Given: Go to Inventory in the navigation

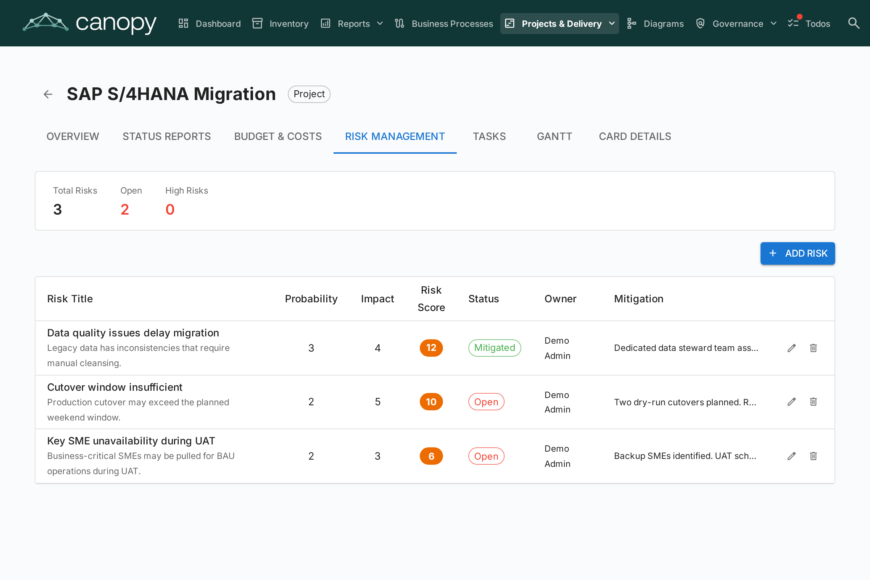Looking at the screenshot, I should point(280,24).
